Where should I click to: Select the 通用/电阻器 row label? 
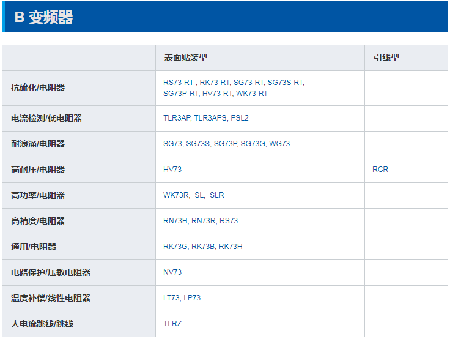coord(34,247)
